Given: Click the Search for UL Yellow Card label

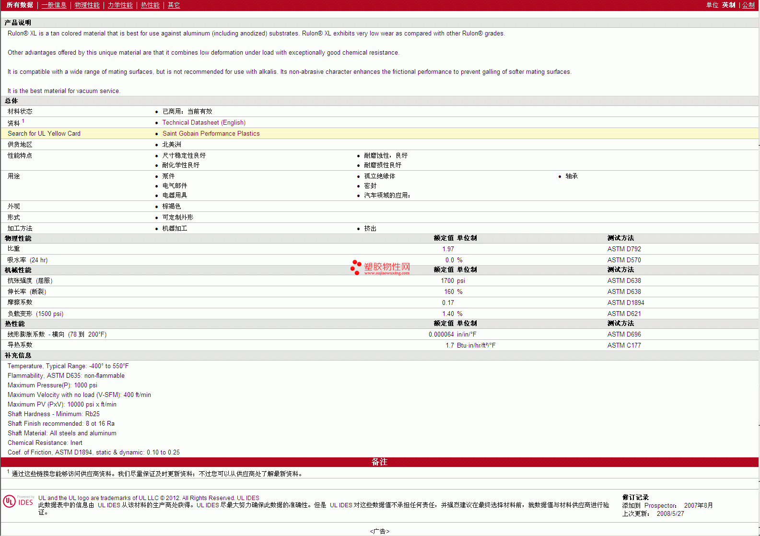Looking at the screenshot, I should [44, 134].
